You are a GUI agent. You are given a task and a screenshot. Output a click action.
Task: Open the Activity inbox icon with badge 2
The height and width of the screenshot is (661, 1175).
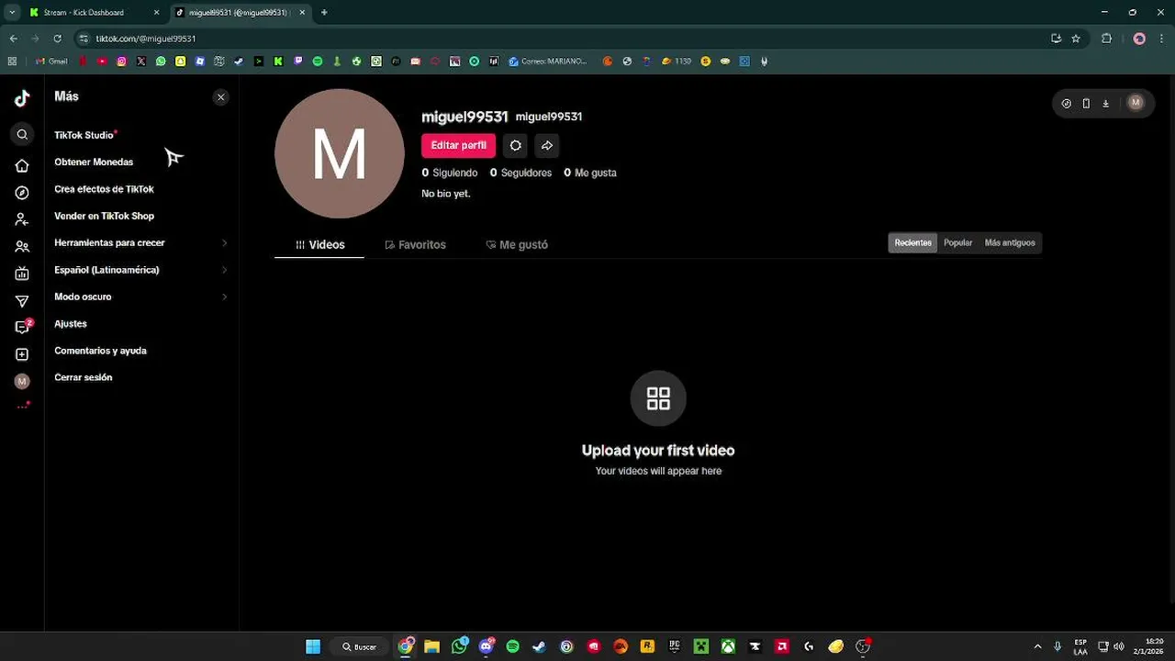click(23, 327)
